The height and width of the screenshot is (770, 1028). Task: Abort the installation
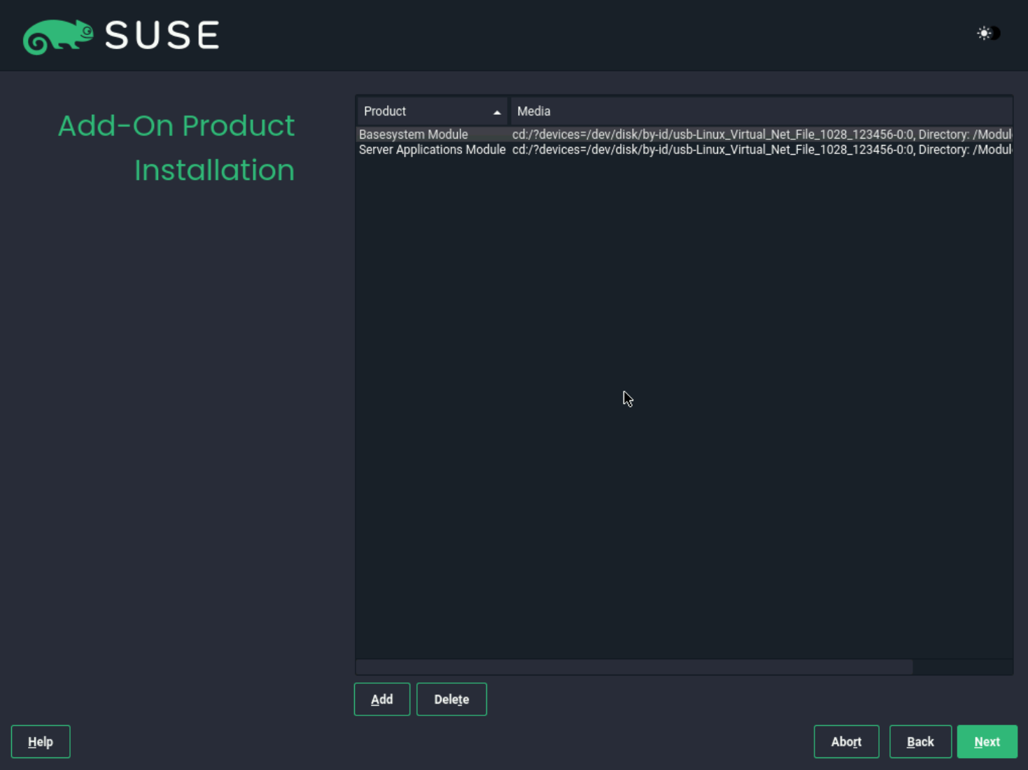[x=846, y=741]
